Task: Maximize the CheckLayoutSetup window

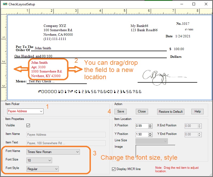Action: click(194, 4)
